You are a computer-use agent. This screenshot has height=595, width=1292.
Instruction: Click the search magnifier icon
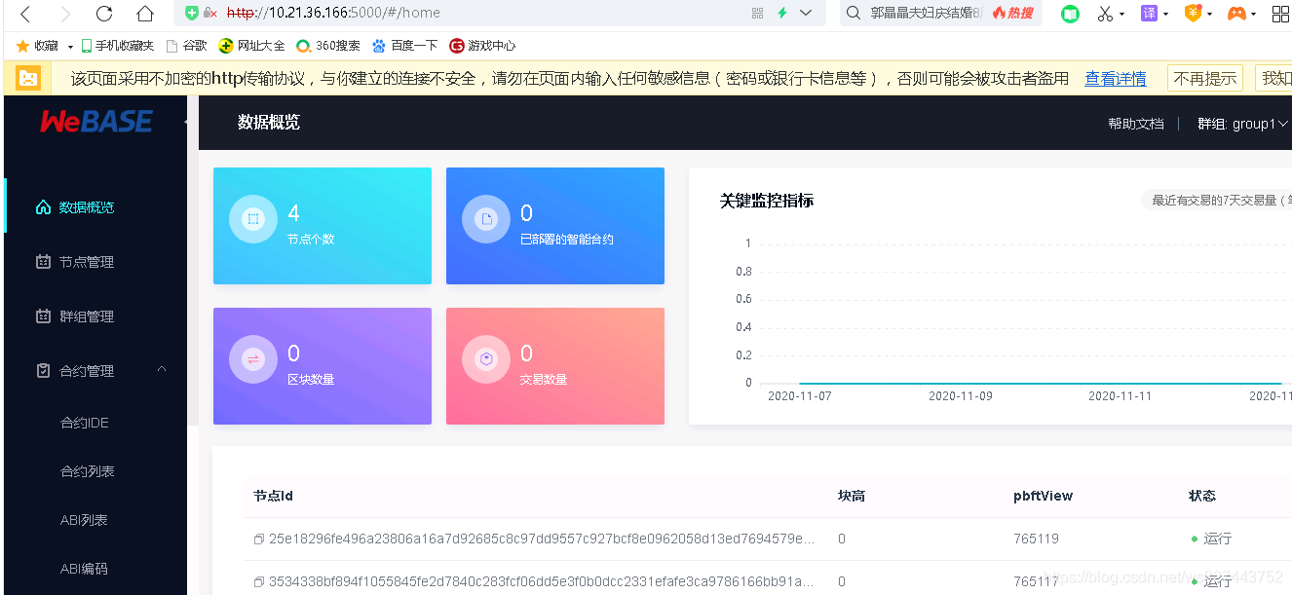coord(854,13)
